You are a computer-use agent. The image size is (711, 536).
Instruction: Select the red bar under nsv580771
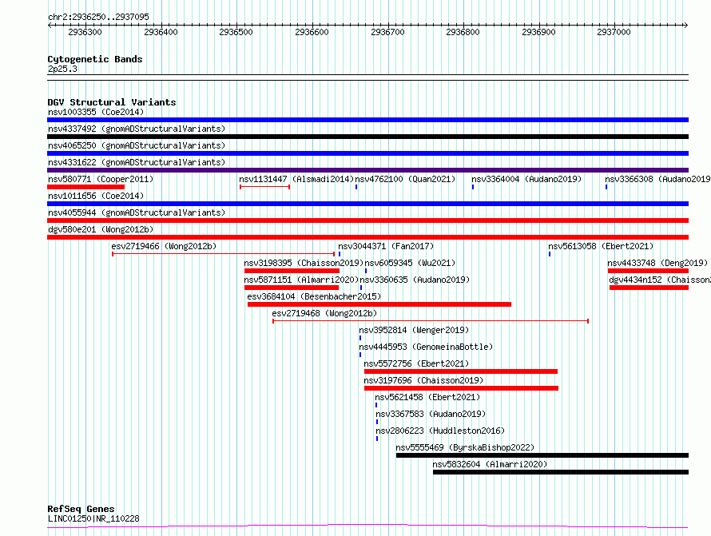point(85,187)
